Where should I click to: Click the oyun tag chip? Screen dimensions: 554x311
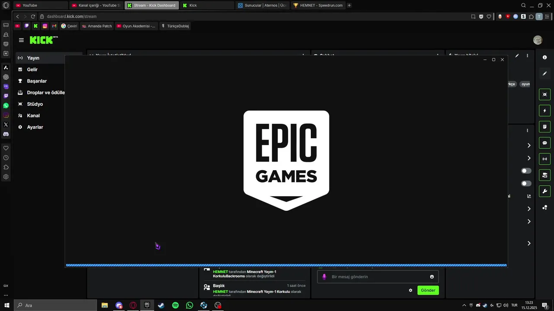[525, 84]
